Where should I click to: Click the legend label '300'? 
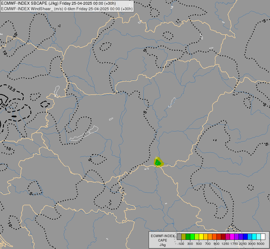tap(190, 244)
